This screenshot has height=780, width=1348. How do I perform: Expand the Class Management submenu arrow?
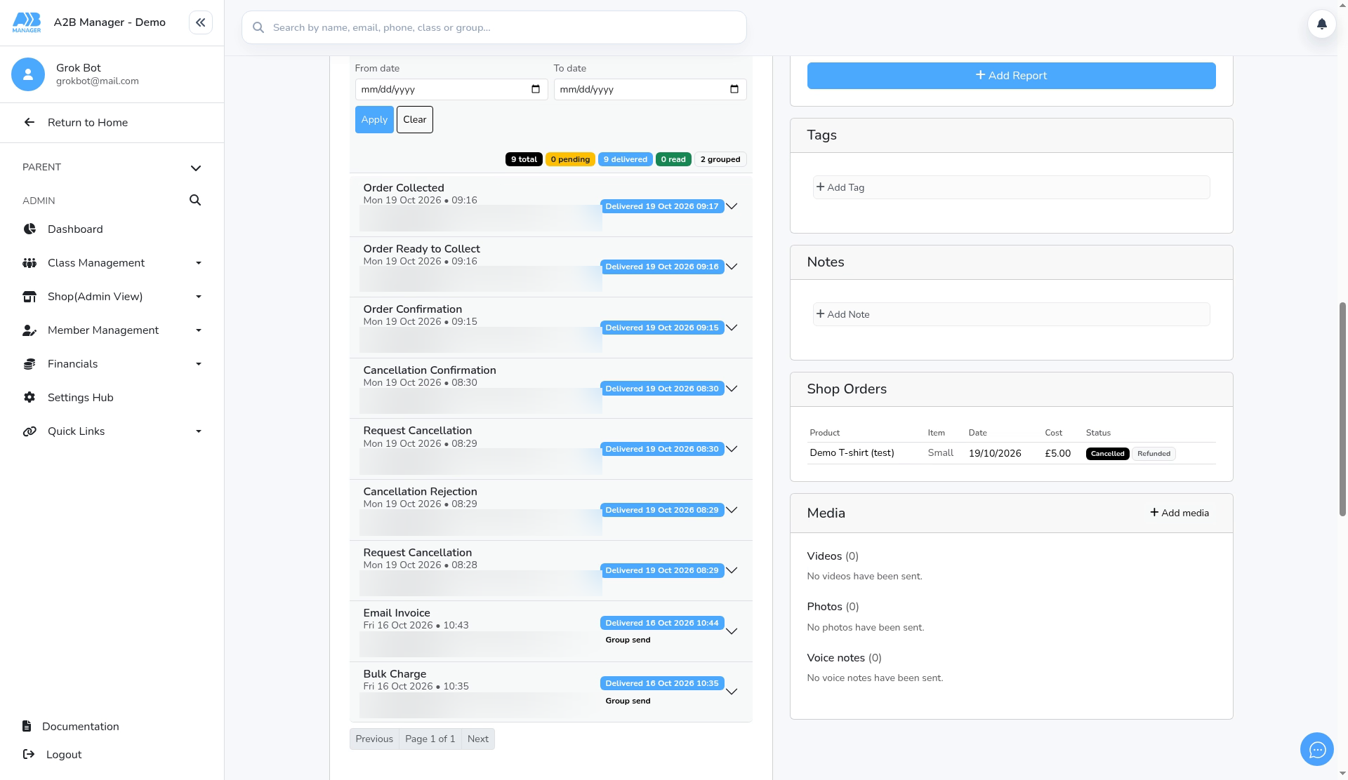[x=199, y=263]
